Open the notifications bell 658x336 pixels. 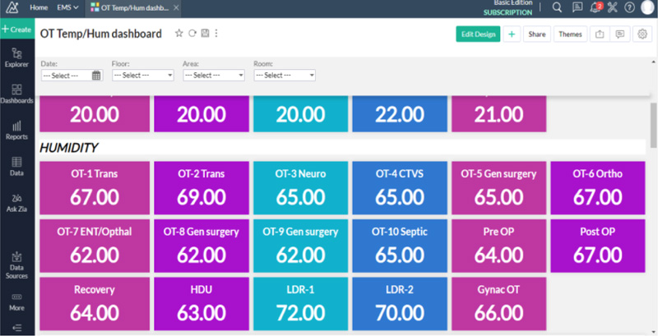pyautogui.click(x=595, y=7)
